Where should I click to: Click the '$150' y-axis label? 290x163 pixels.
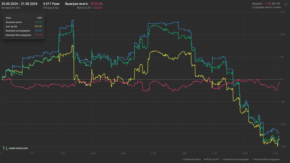pos(283,12)
